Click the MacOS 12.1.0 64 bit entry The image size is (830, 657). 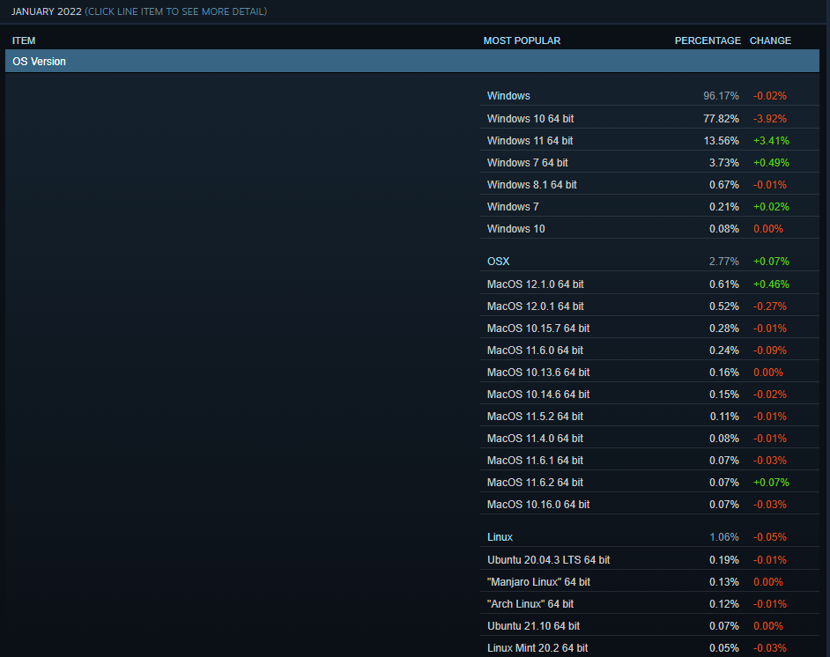pyautogui.click(x=649, y=284)
